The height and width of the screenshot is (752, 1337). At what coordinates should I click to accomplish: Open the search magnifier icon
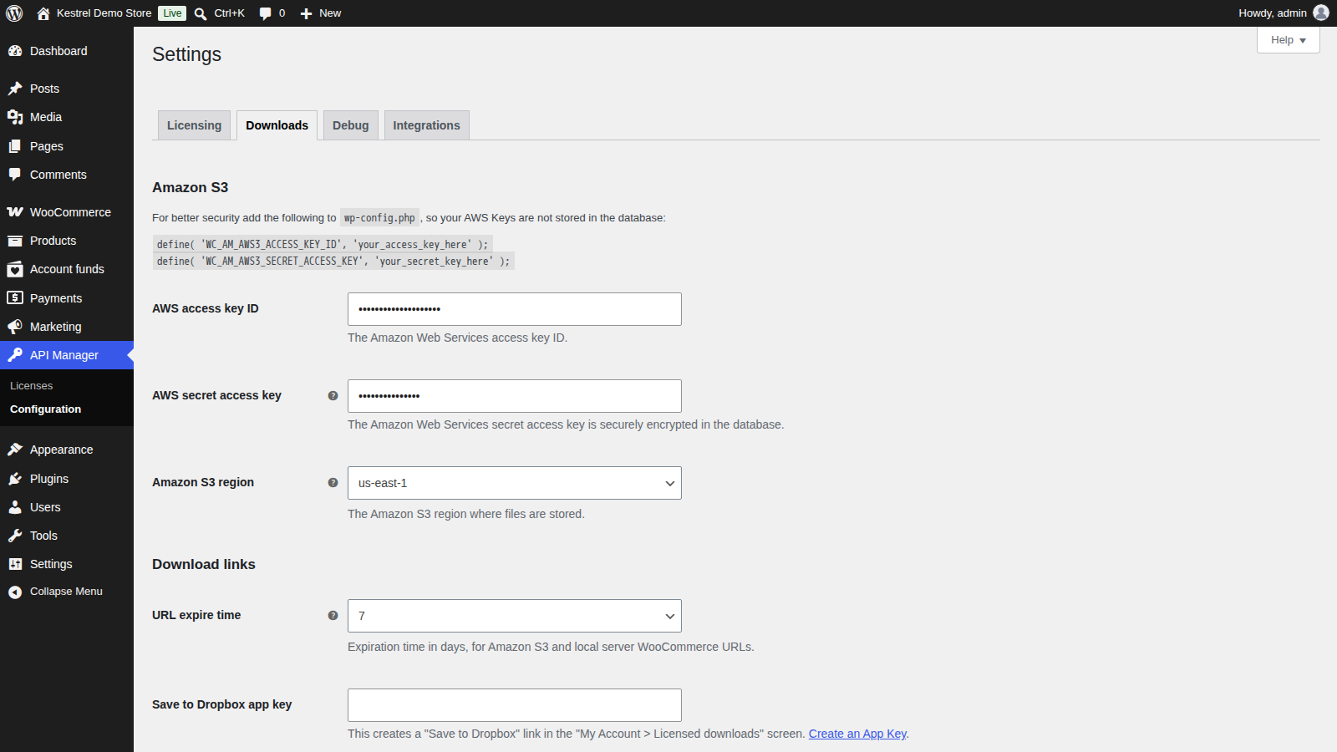pyautogui.click(x=201, y=13)
